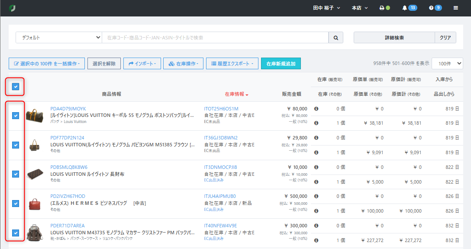This screenshot has height=249, width=471.
Task: Focus the 在庫コード search input field
Action: click(x=215, y=38)
